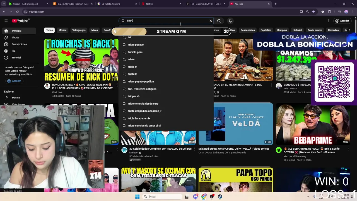Viewport: 357px width, 201px height.
Task: Open the Windows Start menu
Action: coord(137,197)
